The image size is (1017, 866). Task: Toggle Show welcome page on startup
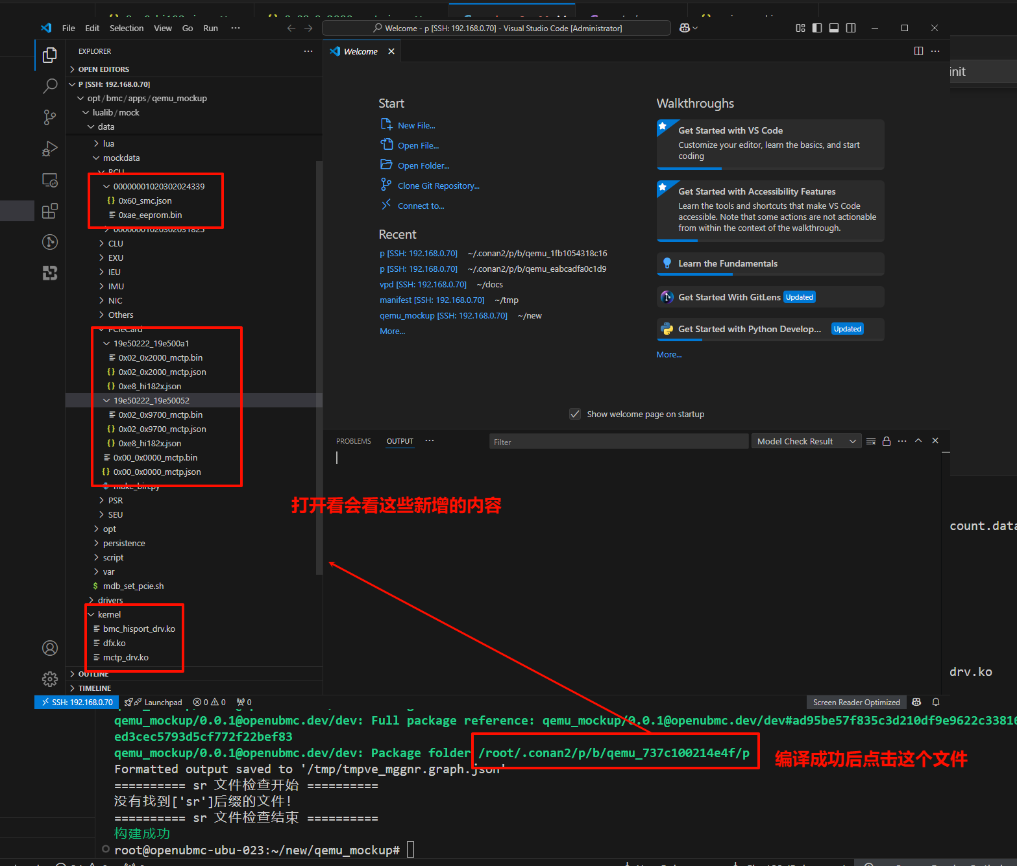[575, 415]
